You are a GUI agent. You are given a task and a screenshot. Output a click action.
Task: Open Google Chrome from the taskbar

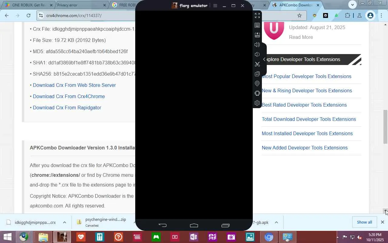(269, 237)
